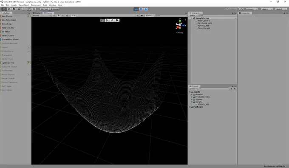The height and width of the screenshot is (168, 289).
Task: Select the Hand tool in toolbar
Action: point(4,9)
